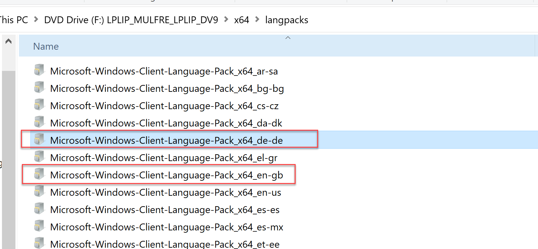
Task: Select Microsoft-Windows-Client-Language-Pack_x64_es-es file name
Action: pos(165,210)
